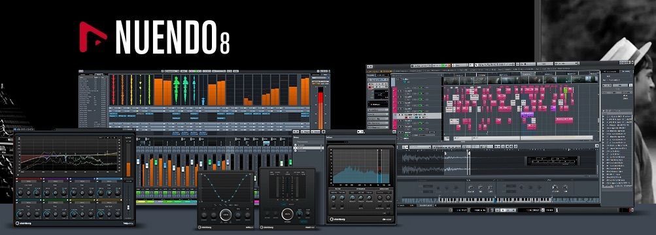Click the first orange level bar in meter window
Image resolution: width=656 pixels, height=235 pixels.
158,91
